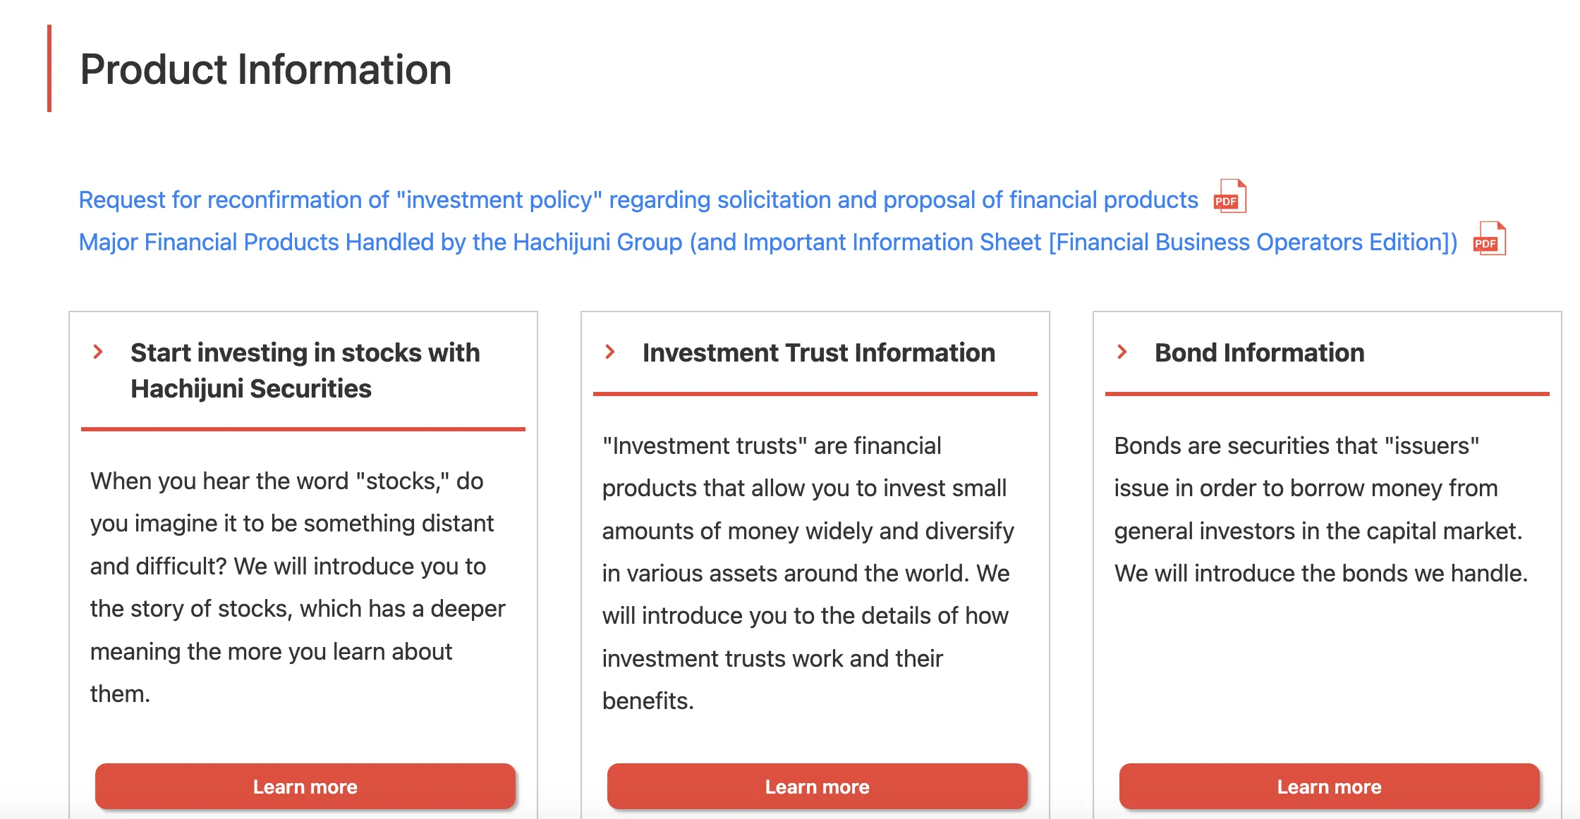
Task: Click the Product Information section title
Action: pyautogui.click(x=266, y=69)
